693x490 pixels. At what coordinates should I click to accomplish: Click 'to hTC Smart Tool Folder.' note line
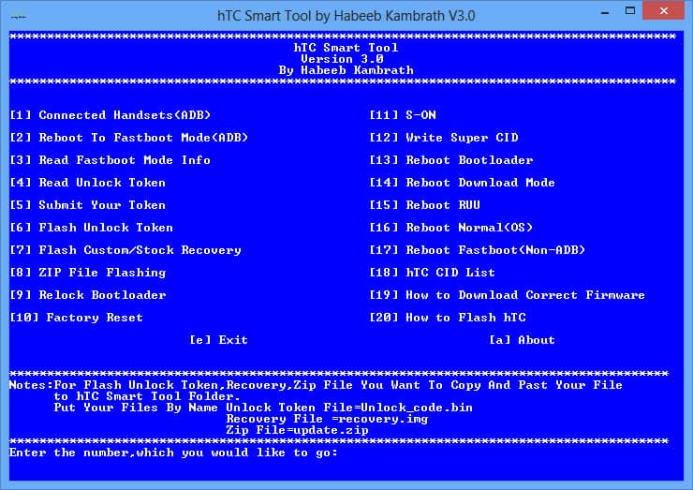click(x=147, y=396)
